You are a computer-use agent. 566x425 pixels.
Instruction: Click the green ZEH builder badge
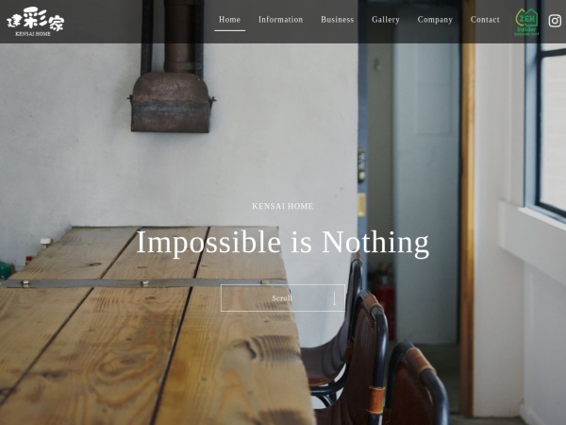point(526,22)
